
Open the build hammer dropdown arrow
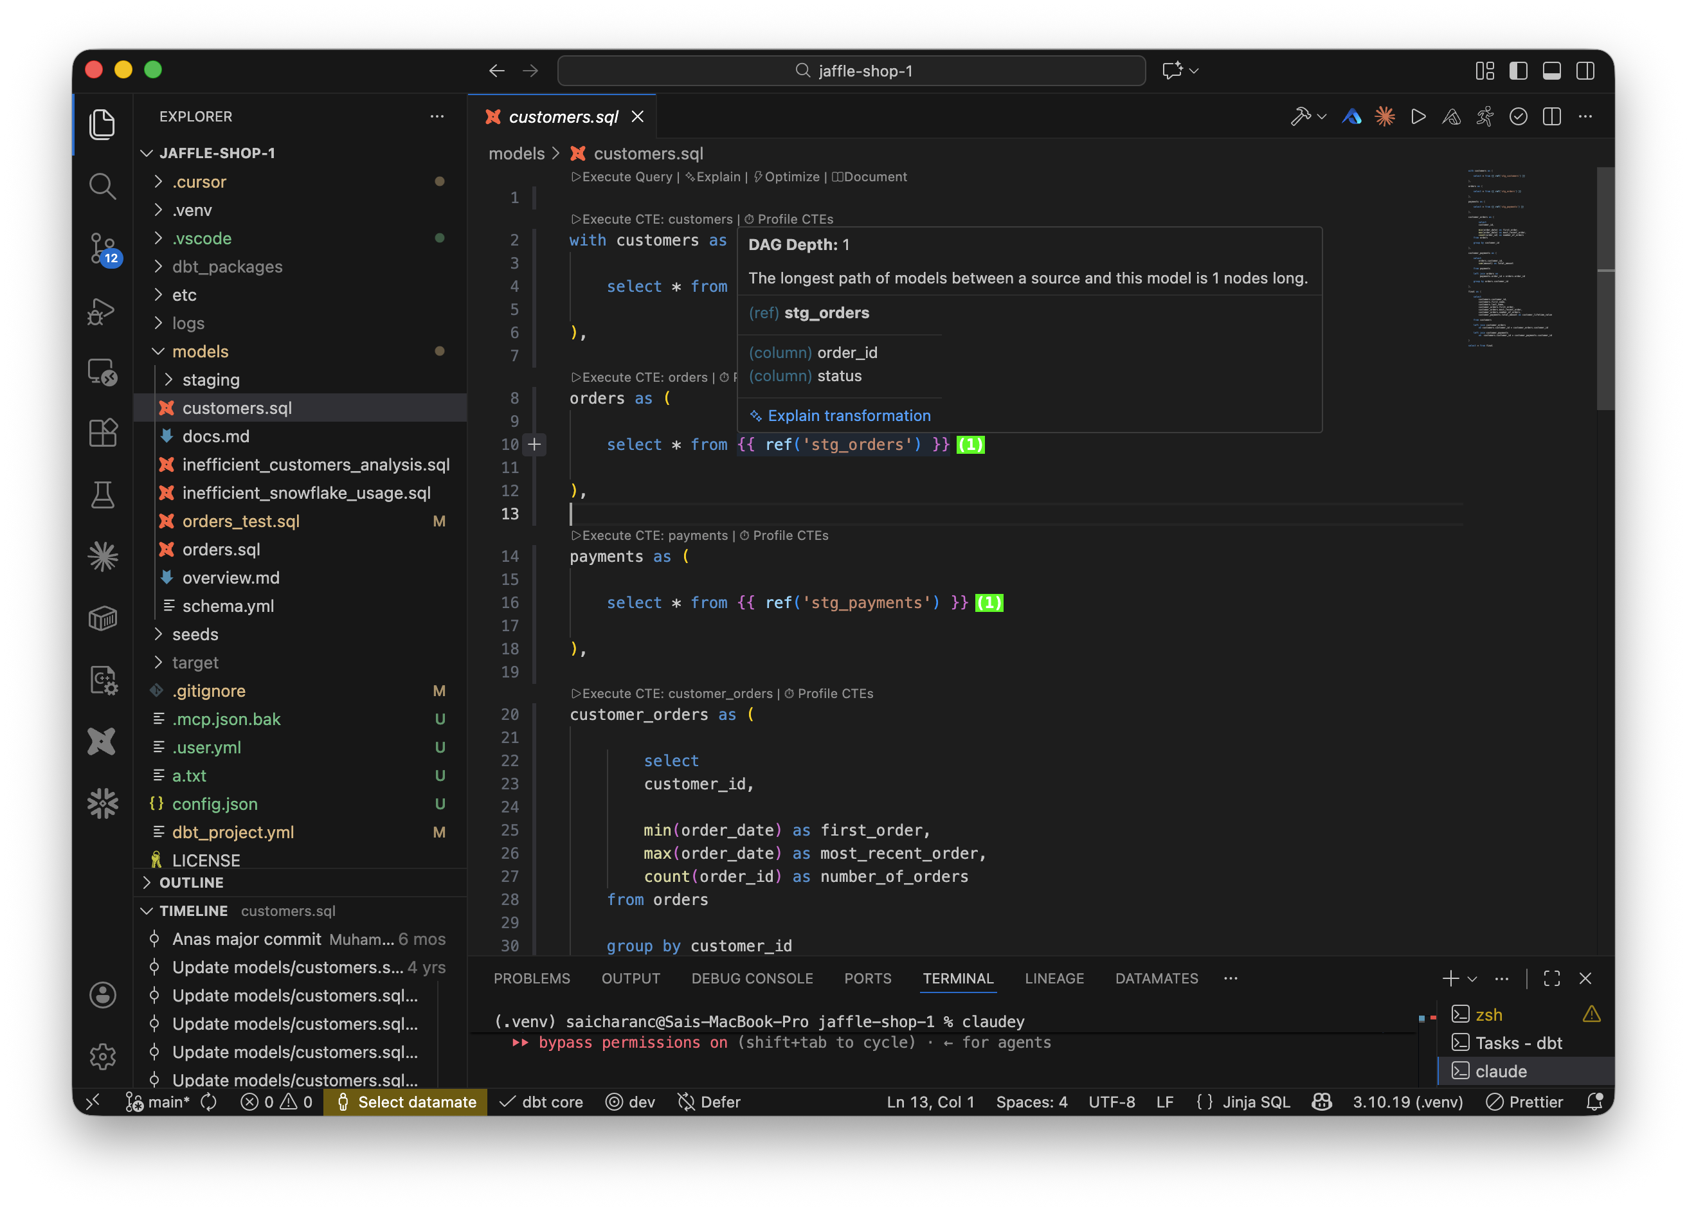[1322, 117]
